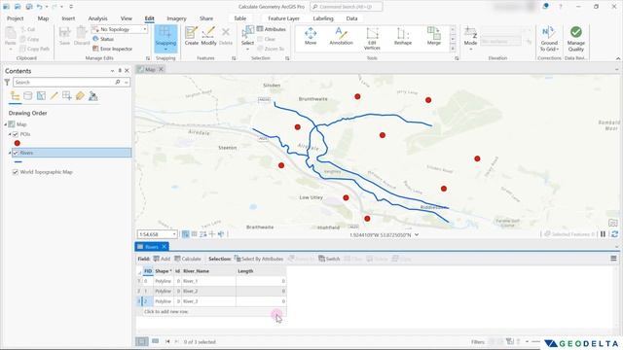
Task: Show selected records view toggle
Action: coord(156,341)
